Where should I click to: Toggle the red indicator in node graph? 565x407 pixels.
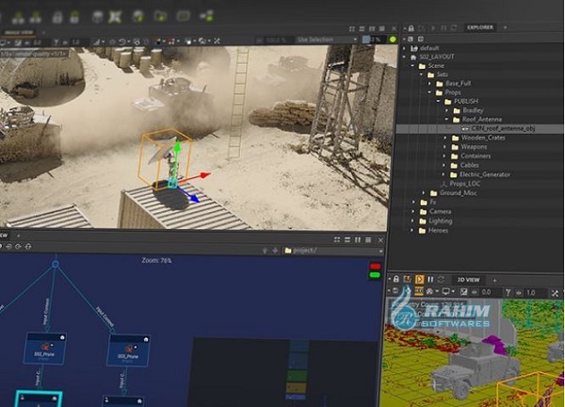[374, 267]
